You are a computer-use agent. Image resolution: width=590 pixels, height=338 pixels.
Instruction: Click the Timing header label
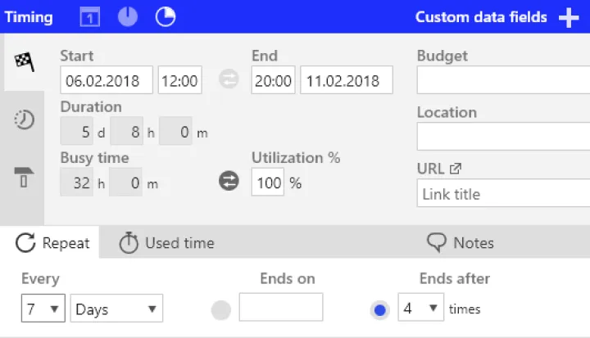[x=29, y=17]
